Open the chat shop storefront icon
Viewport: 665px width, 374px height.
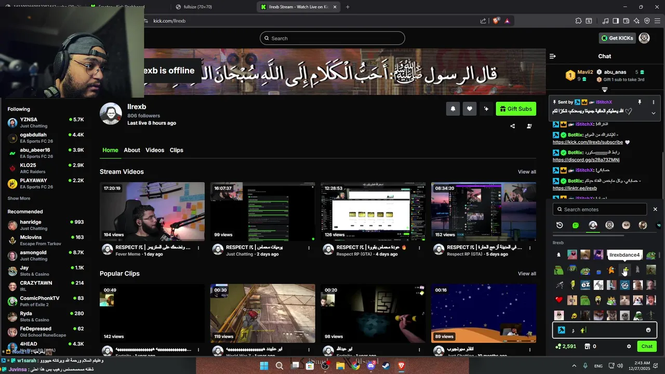(x=588, y=346)
